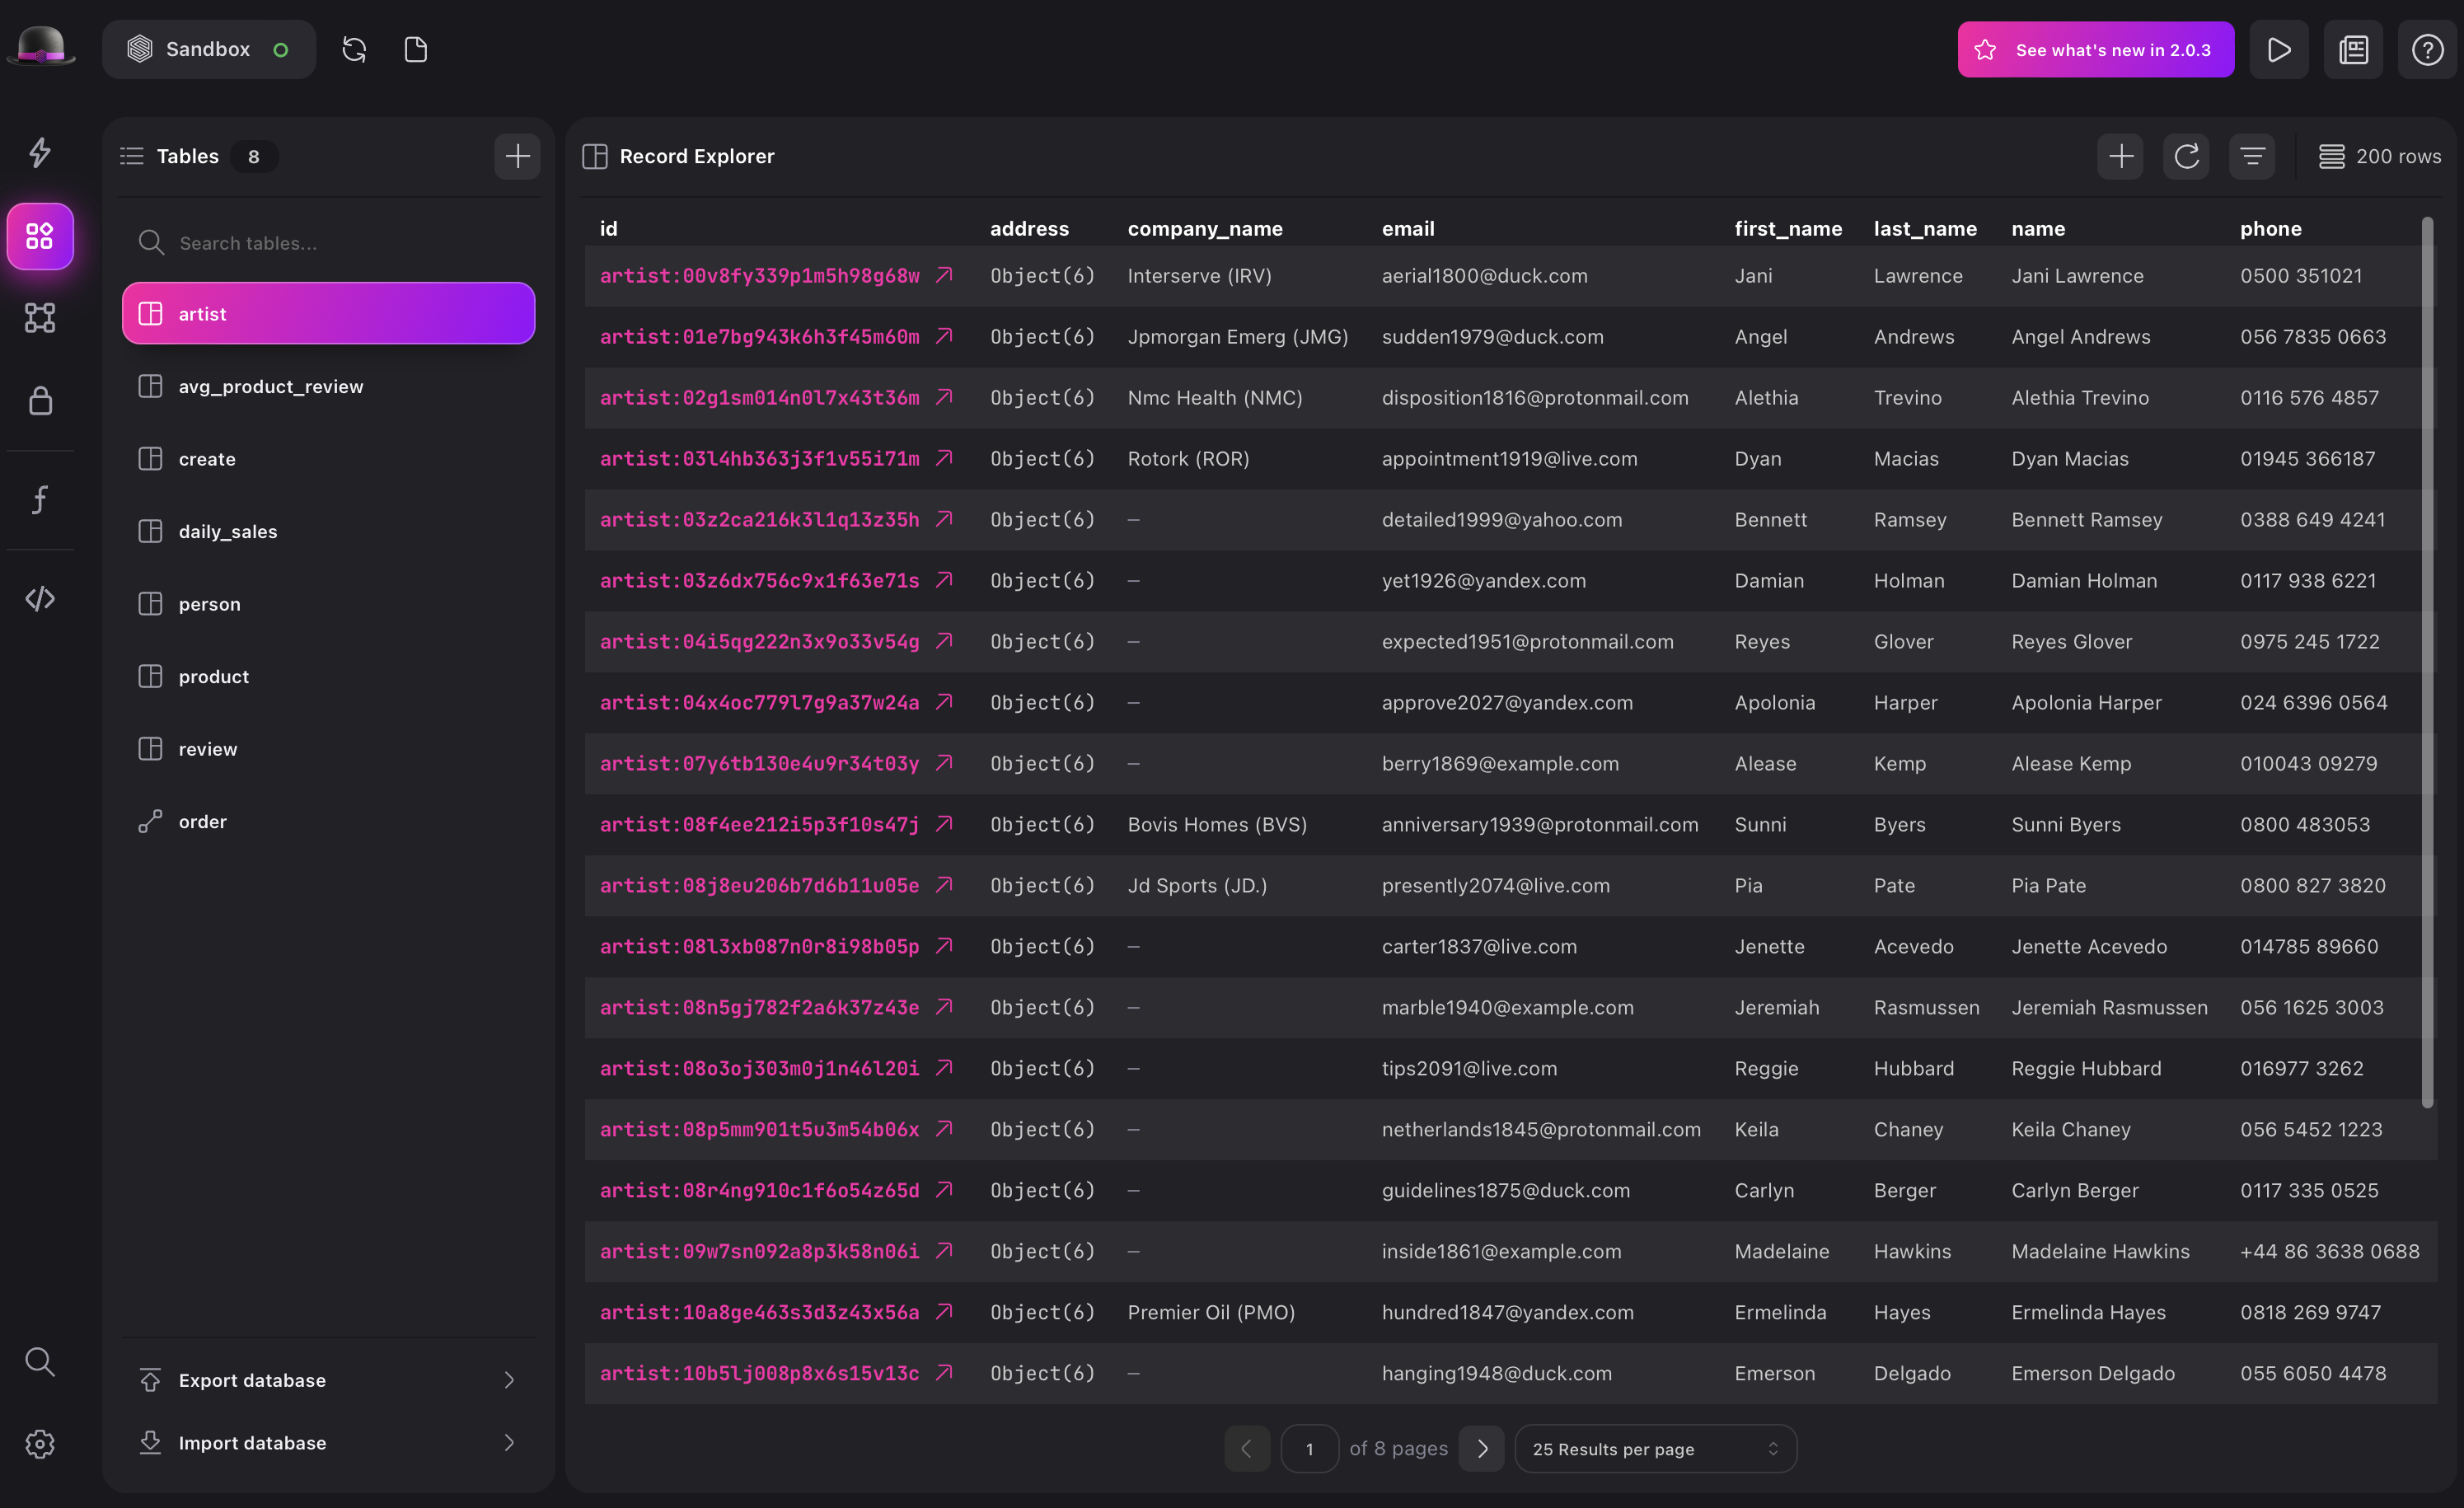
Task: Select the avg_product_review table
Action: point(328,386)
